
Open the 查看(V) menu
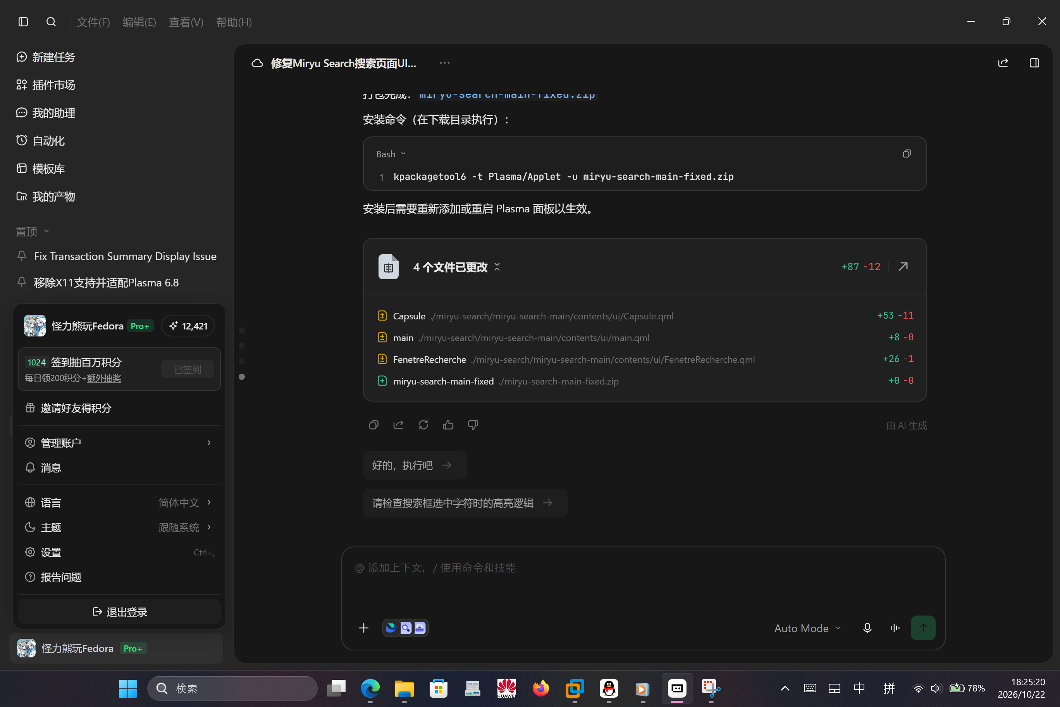click(x=186, y=22)
